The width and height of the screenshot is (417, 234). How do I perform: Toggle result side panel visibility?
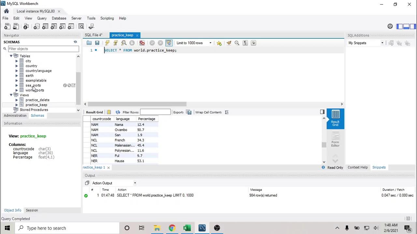(x=322, y=112)
